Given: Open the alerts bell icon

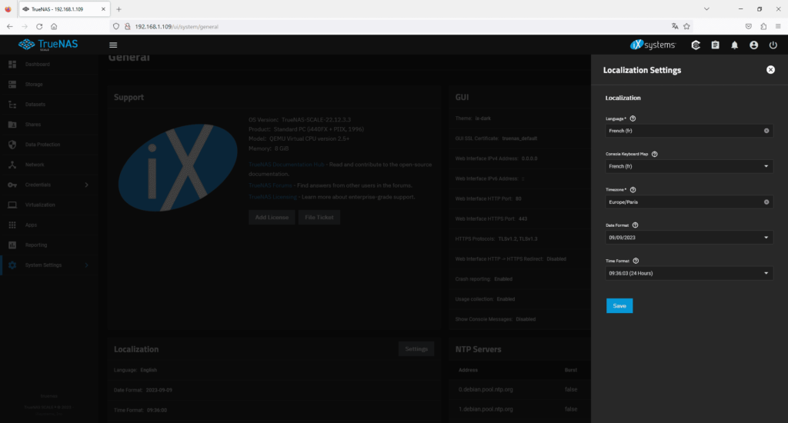Looking at the screenshot, I should point(734,45).
